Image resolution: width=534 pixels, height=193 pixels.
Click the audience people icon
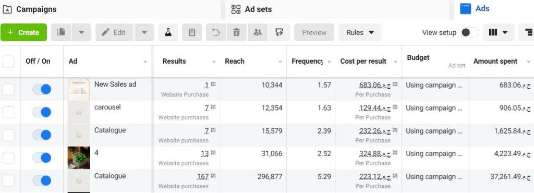pyautogui.click(x=258, y=32)
